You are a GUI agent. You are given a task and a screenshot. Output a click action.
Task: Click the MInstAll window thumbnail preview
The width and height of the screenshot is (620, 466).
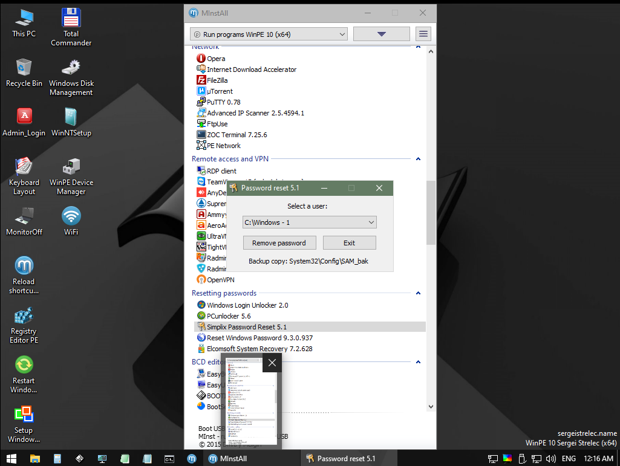pyautogui.click(x=251, y=401)
